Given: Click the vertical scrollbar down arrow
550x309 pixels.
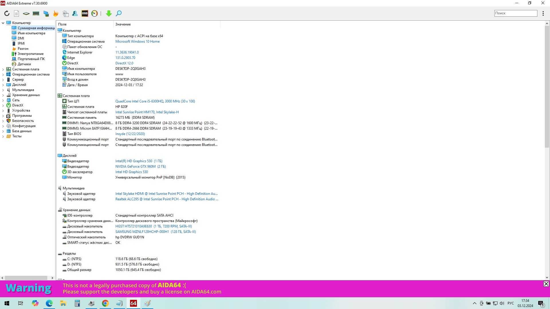Looking at the screenshot, I should click(547, 277).
